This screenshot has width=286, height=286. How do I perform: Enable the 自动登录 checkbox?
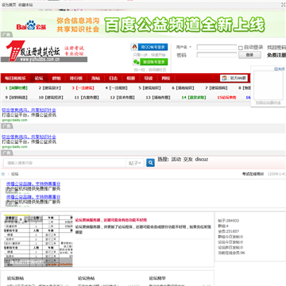(x=241, y=48)
